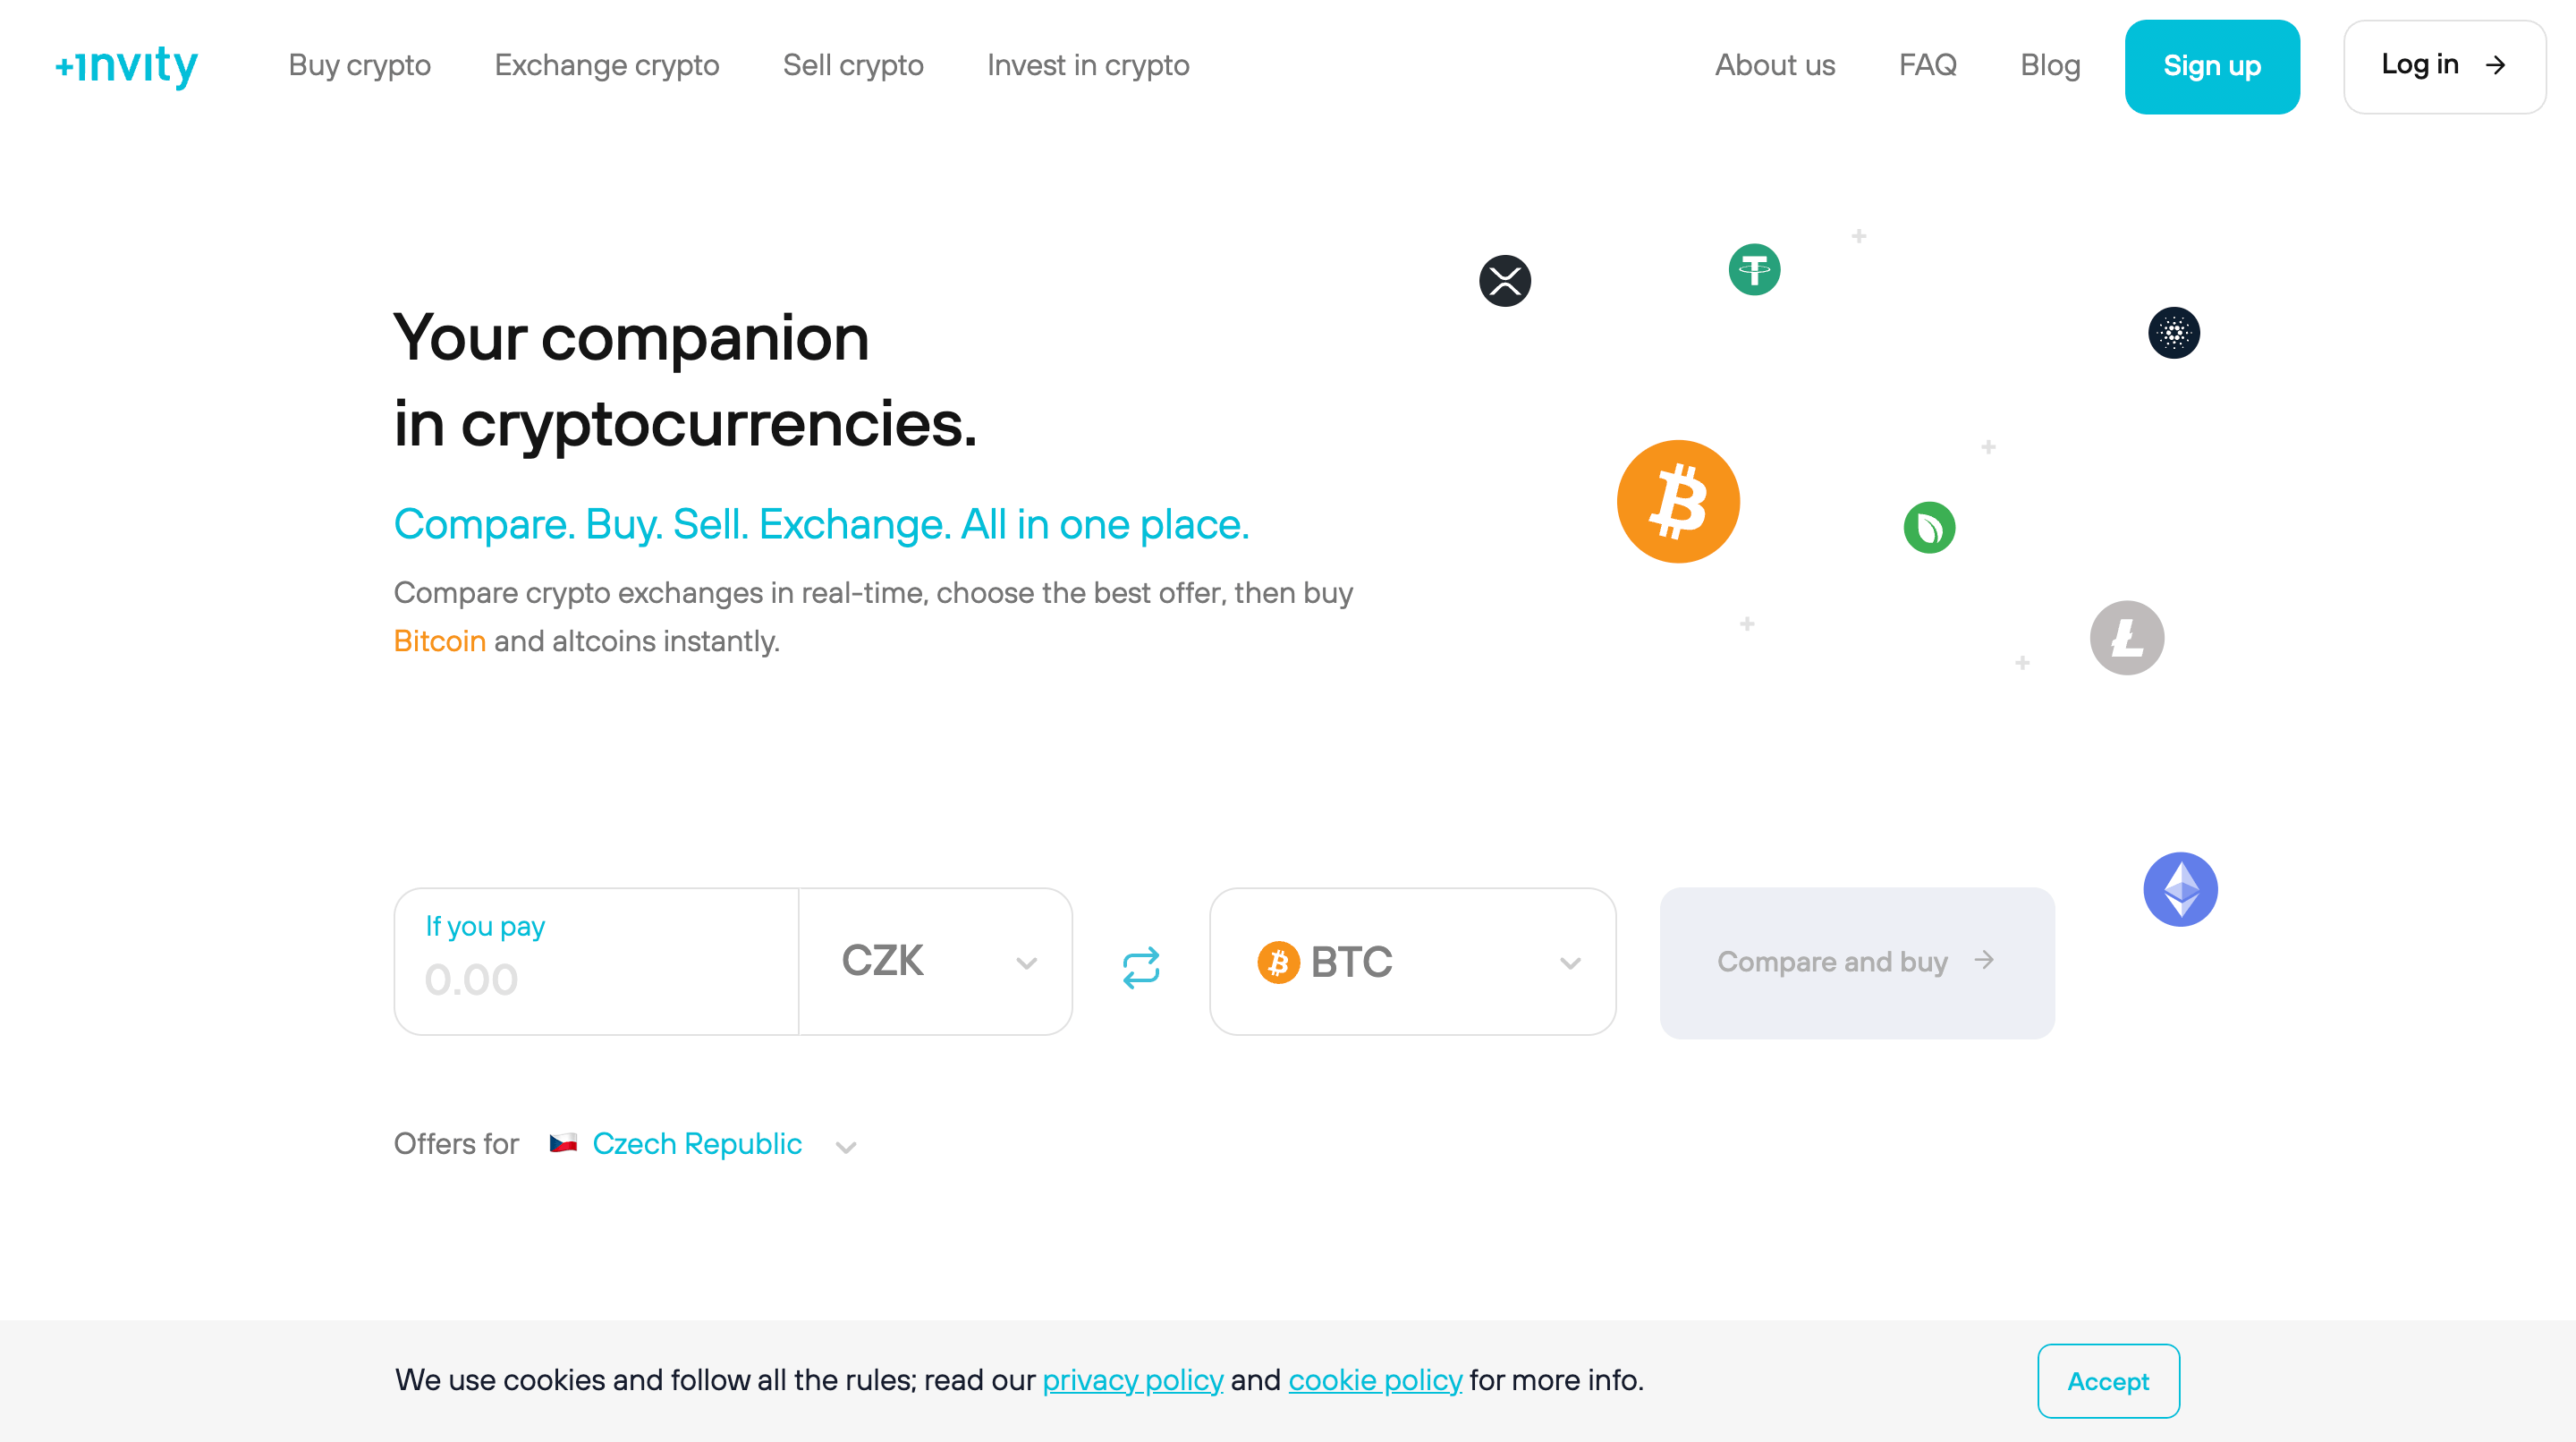Screen dimensions: 2576x1442
Task: Click the Compare and buy button
Action: point(1858,961)
